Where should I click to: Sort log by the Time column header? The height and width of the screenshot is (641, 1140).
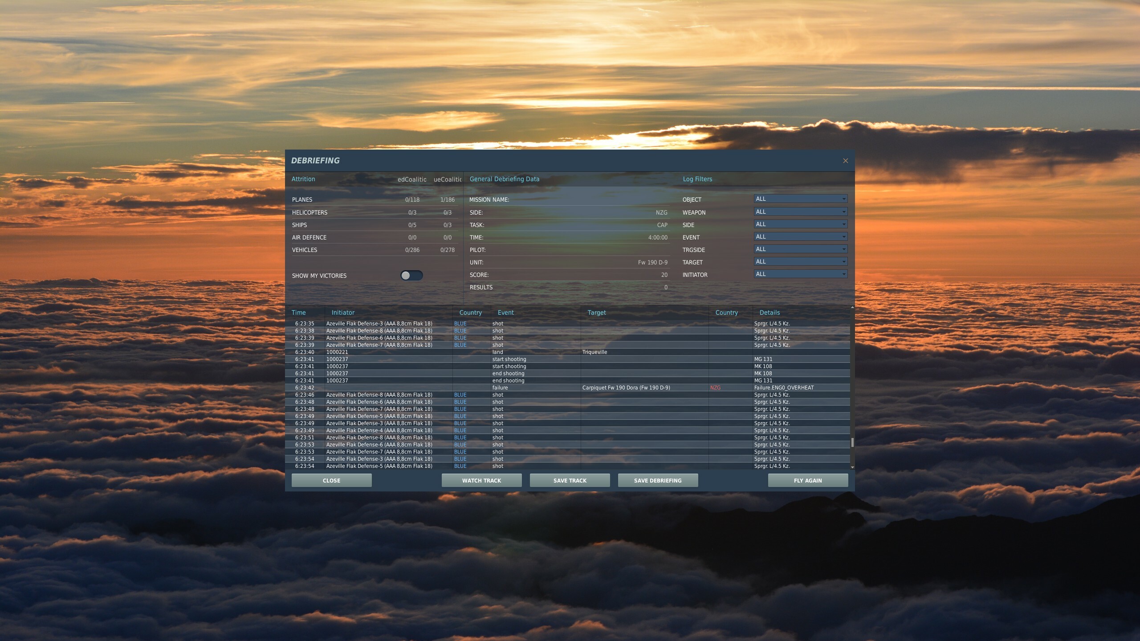pos(299,312)
